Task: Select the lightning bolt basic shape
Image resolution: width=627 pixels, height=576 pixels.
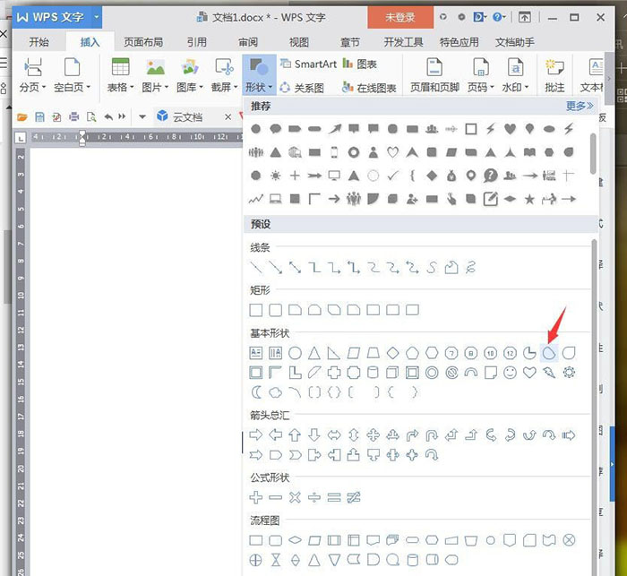Action: 549,373
